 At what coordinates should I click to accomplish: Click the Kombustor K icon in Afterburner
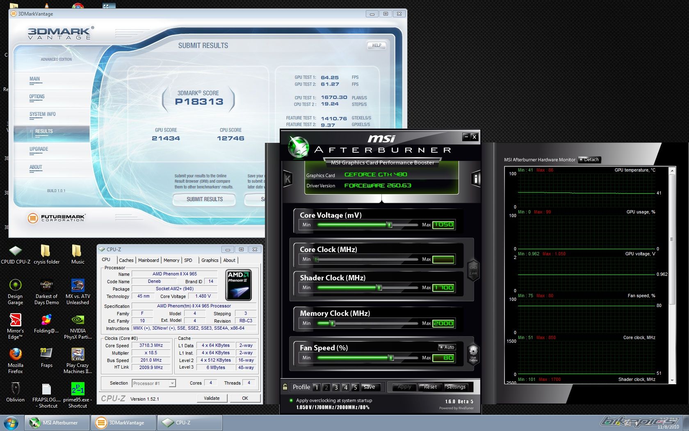pos(287,179)
